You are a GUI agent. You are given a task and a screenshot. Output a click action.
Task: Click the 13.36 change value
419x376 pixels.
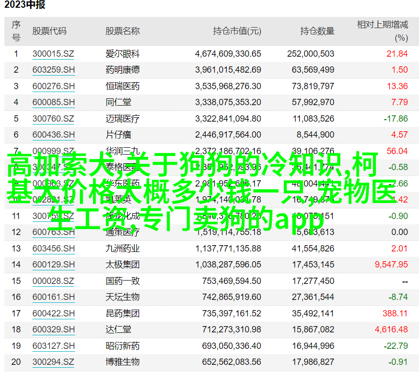pyautogui.click(x=397, y=86)
